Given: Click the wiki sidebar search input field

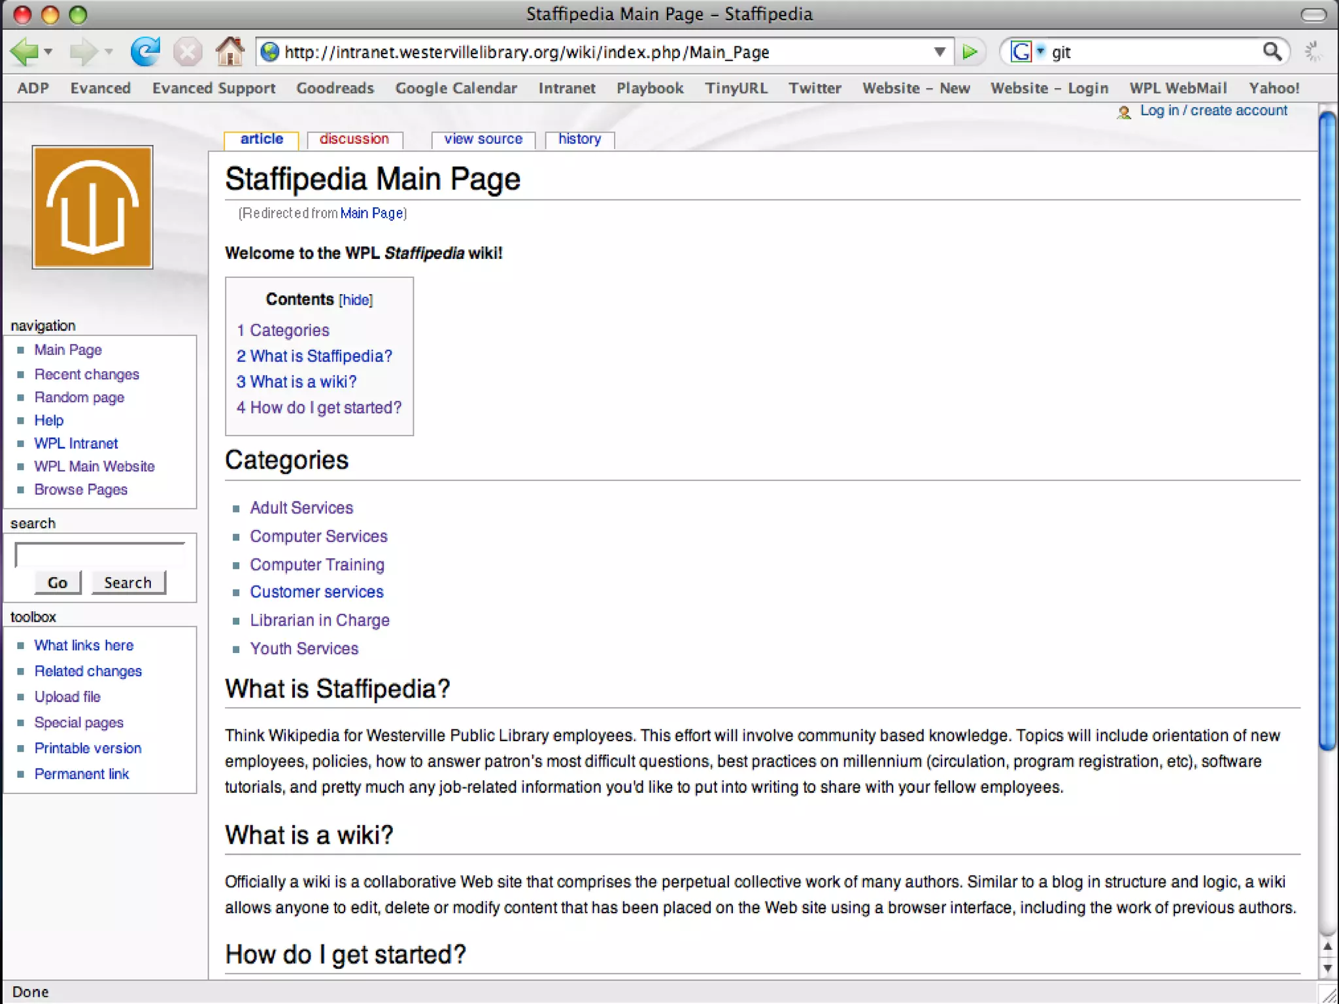Looking at the screenshot, I should pyautogui.click(x=100, y=555).
